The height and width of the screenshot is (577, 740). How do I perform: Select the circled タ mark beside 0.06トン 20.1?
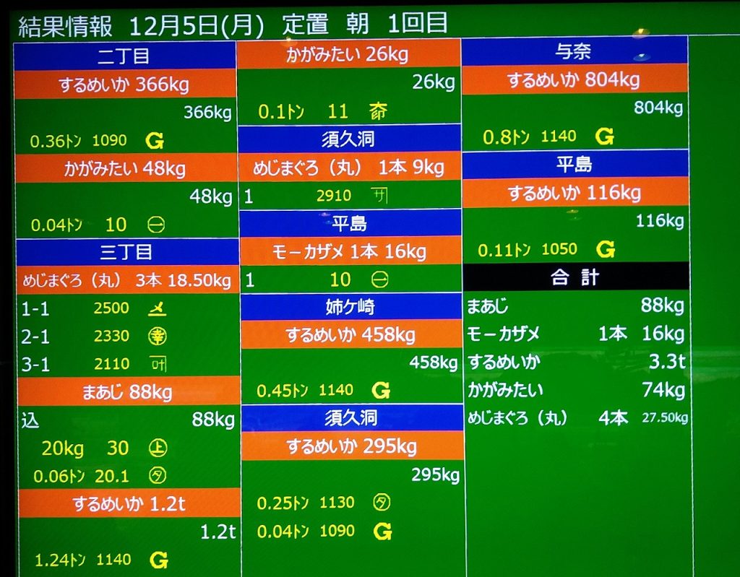157,477
